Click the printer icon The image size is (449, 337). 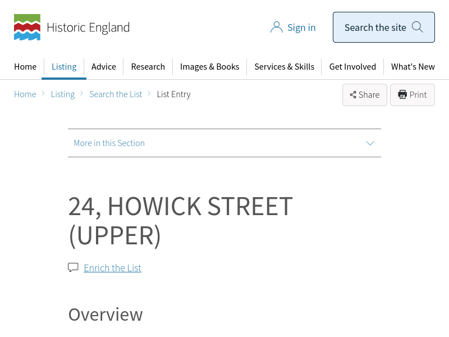(402, 94)
